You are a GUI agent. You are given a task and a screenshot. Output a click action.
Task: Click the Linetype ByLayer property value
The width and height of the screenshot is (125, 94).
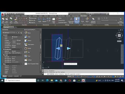pyautogui.click(x=16, y=40)
